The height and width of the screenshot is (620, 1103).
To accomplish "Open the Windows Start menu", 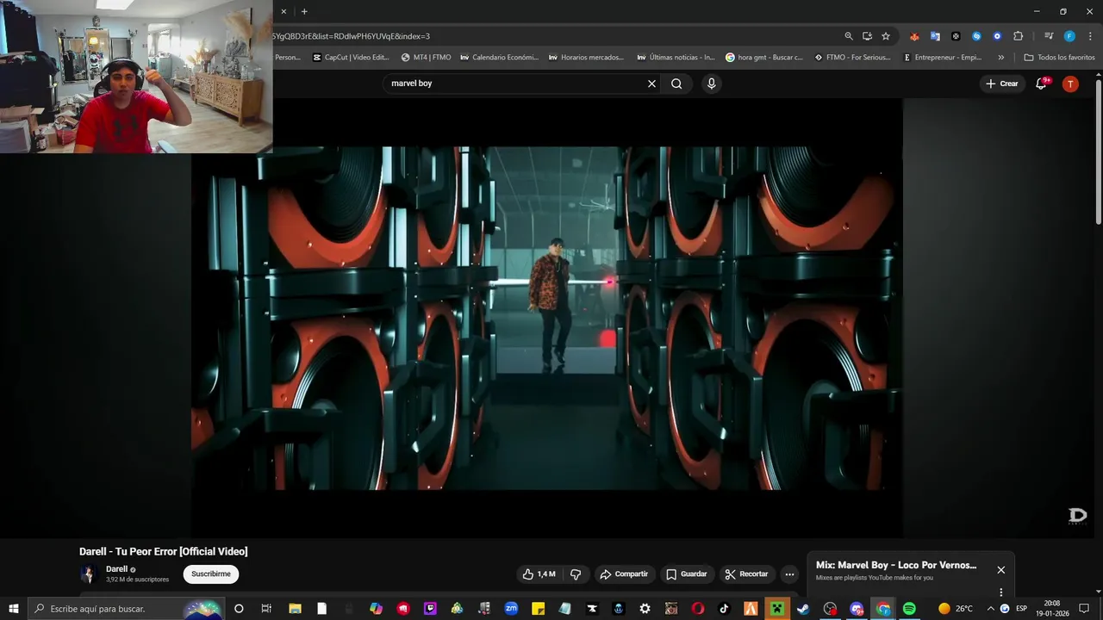I will coord(13,609).
